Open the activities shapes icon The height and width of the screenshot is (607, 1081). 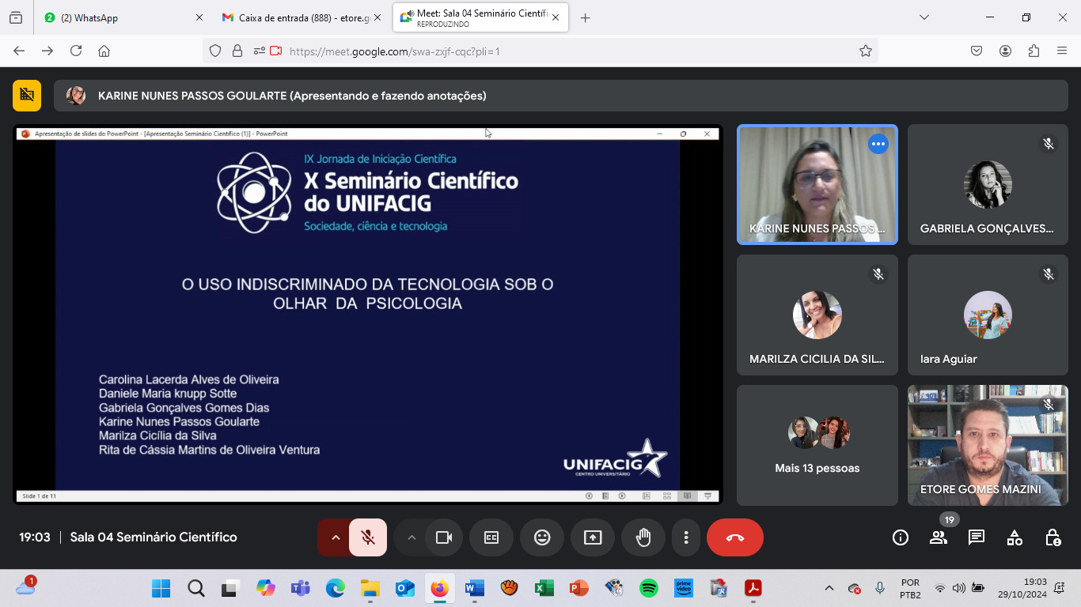[x=1015, y=537]
